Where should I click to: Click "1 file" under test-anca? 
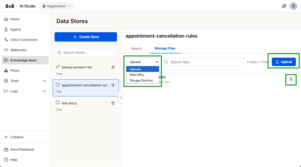pos(59,110)
